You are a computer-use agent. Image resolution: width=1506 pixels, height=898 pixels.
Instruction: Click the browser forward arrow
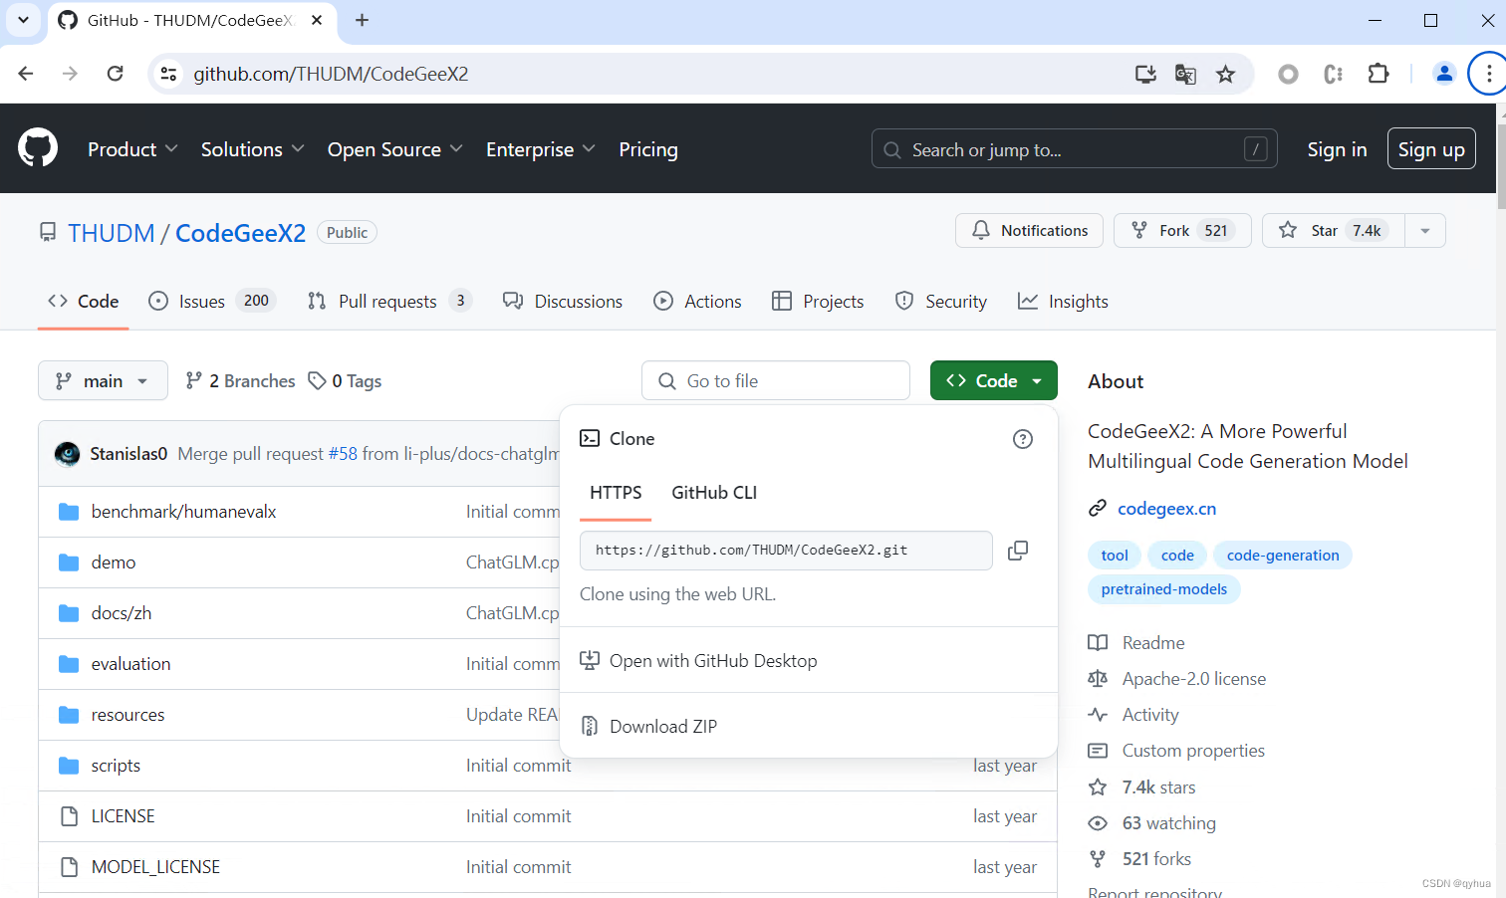point(70,74)
